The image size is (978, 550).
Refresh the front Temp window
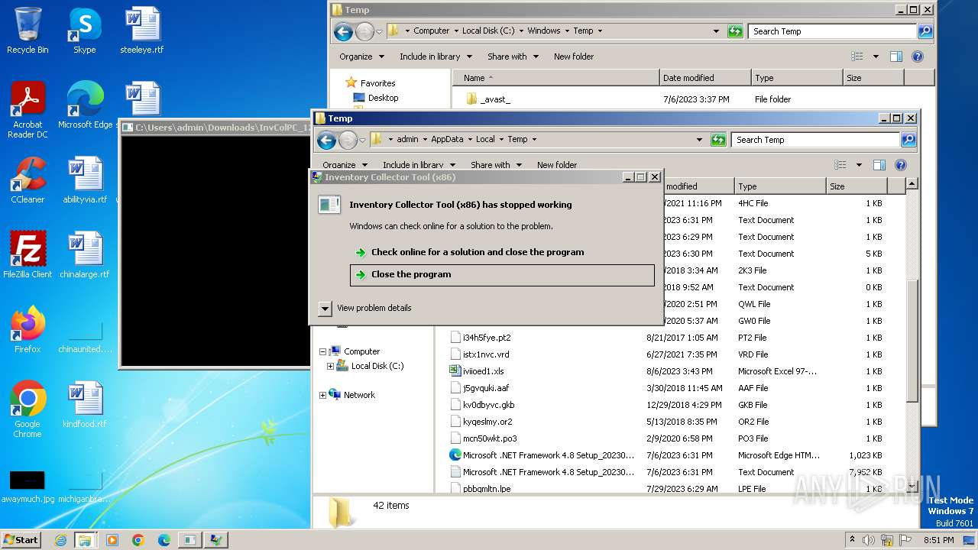718,140
